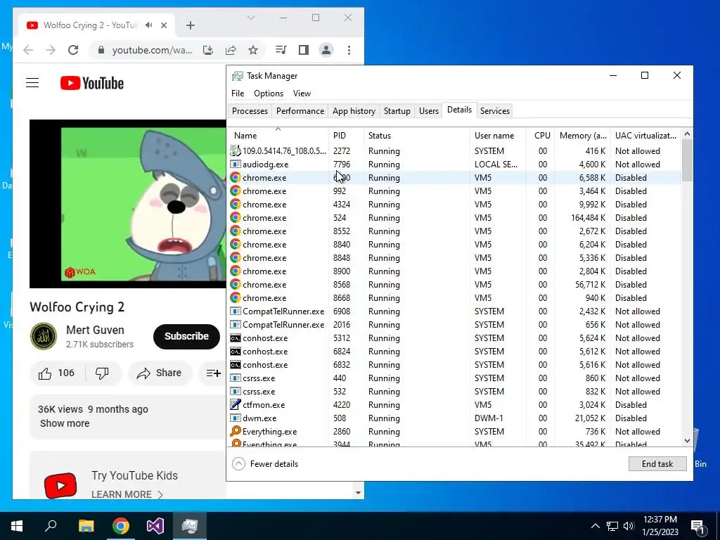Switch to the Startup tab
720x540 pixels.
397,110
